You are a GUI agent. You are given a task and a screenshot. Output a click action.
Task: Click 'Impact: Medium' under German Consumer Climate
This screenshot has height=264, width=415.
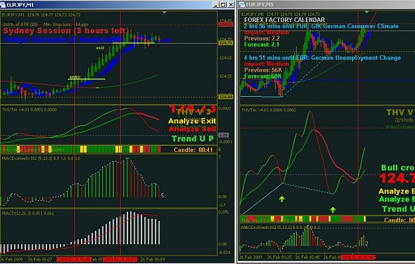(266, 33)
